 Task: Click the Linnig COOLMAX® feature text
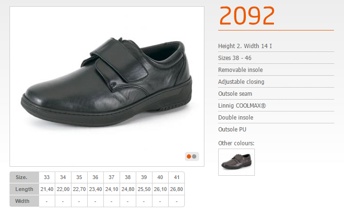[x=242, y=106]
